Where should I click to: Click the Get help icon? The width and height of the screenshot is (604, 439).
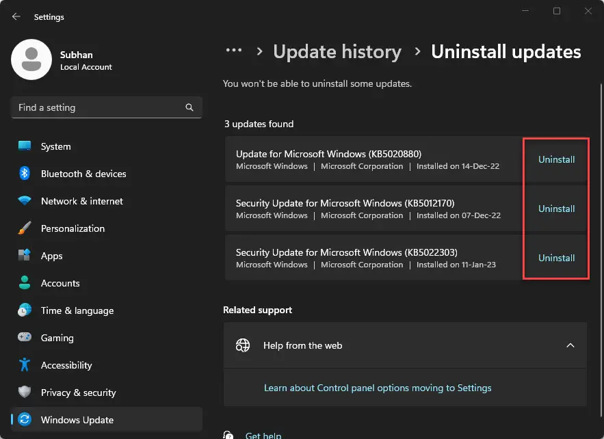click(228, 435)
